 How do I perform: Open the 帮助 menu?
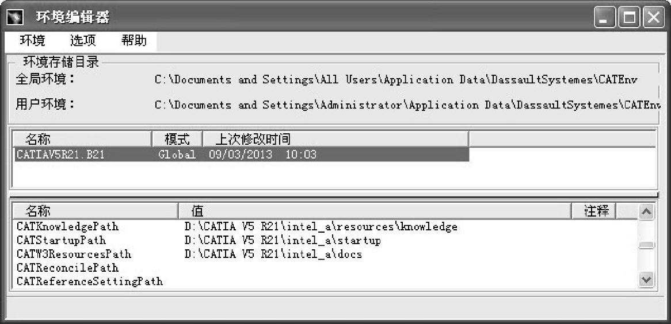click(x=134, y=41)
